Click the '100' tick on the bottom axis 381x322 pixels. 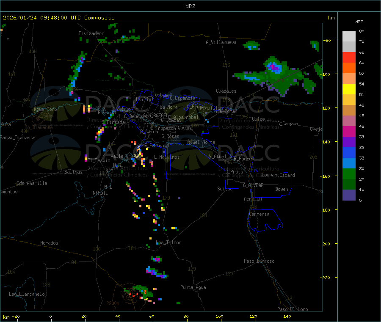point(219,316)
